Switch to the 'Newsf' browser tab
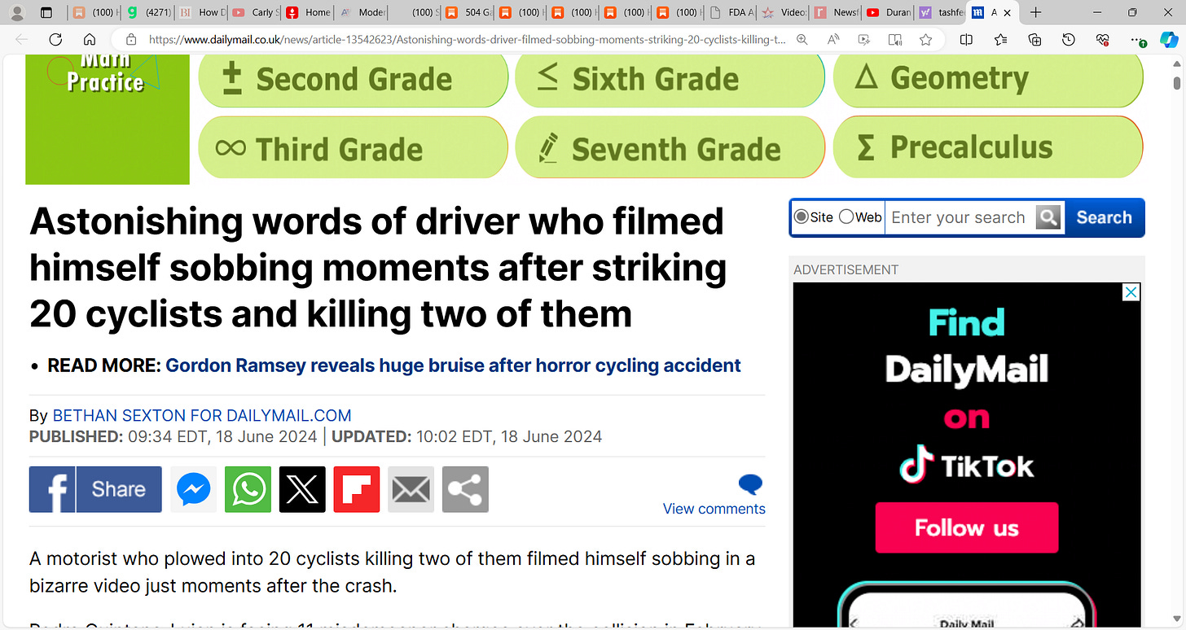This screenshot has width=1186, height=630. 837,13
